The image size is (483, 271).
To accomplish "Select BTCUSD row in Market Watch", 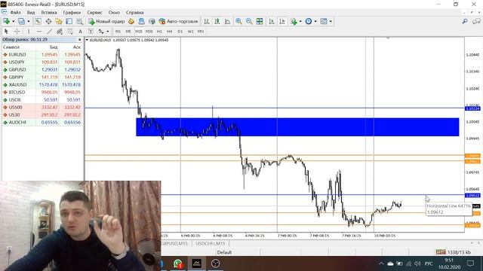I will [x=42, y=92].
